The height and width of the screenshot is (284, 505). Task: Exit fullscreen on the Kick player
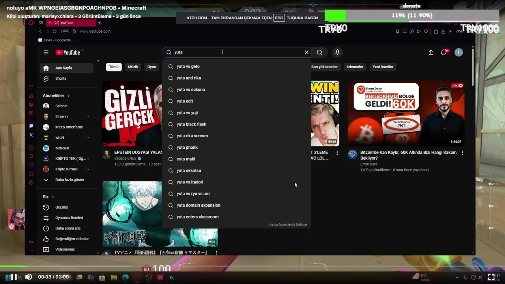point(491,277)
